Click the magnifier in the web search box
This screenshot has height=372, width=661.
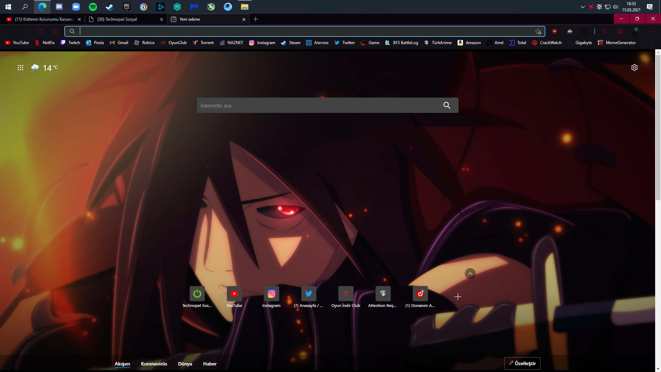pos(447,105)
